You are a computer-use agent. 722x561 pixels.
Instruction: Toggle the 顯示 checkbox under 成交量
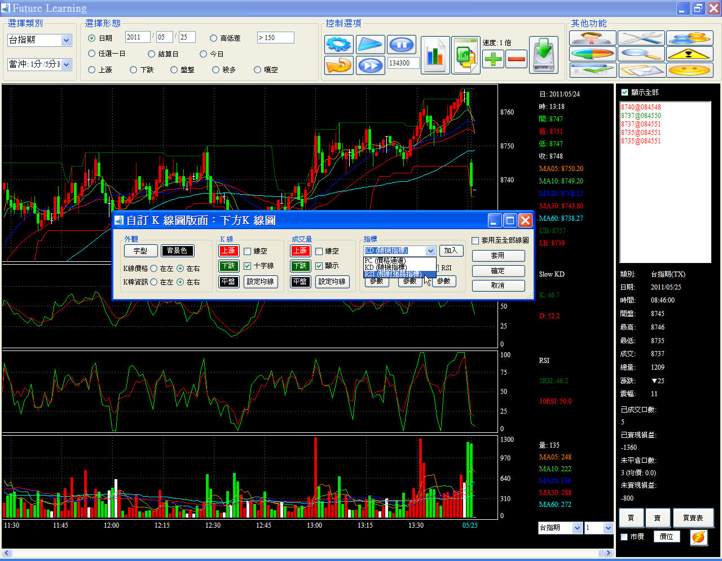319,266
